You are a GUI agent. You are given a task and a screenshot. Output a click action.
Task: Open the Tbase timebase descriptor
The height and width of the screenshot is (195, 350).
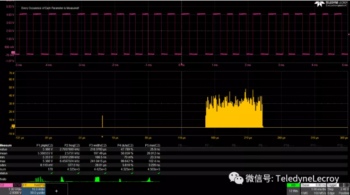tap(313, 189)
